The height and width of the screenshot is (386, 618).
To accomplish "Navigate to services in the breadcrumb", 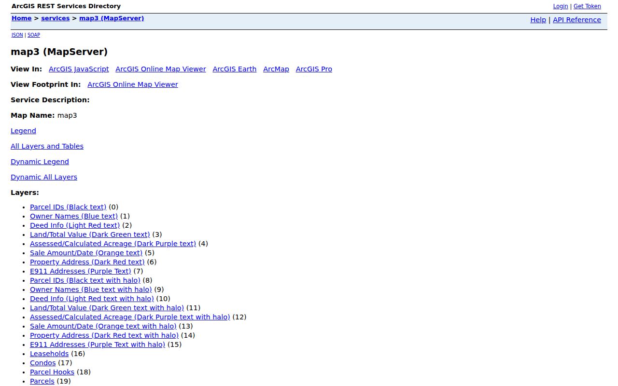I will (56, 18).
